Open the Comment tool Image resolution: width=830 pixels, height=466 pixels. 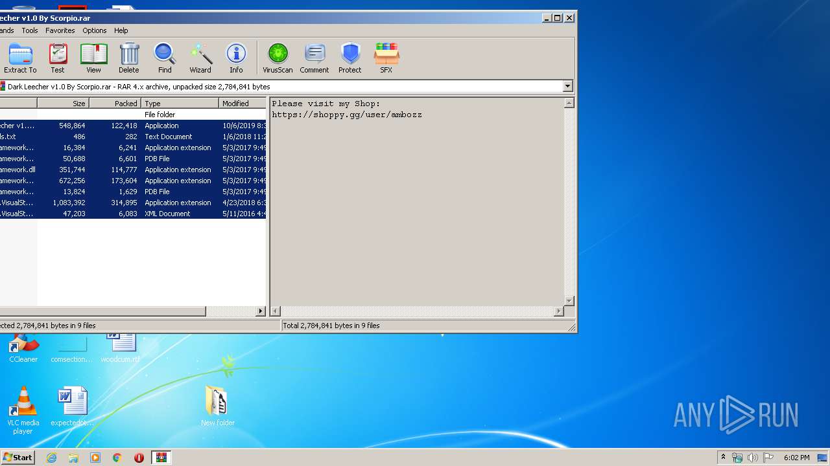pyautogui.click(x=314, y=58)
